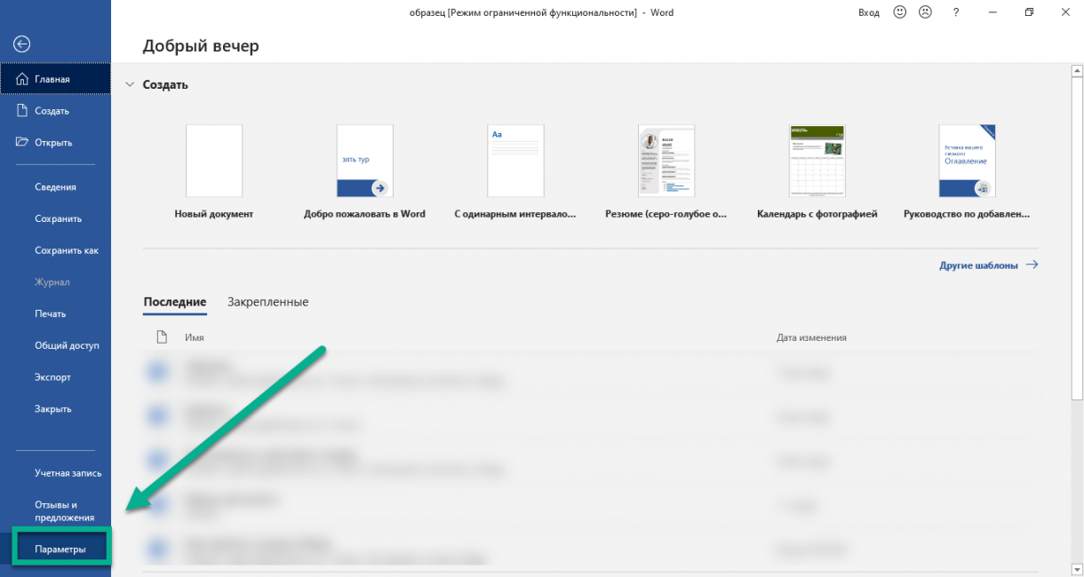Open Параметры in the sidebar

point(60,549)
